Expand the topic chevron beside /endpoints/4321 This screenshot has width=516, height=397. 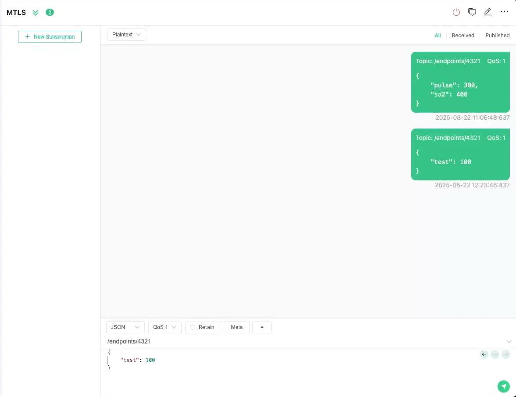pos(509,341)
